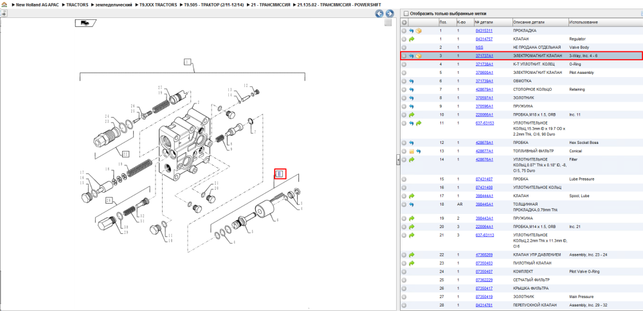The image size is (643, 311).
Task: Open the 'TRACTORS' breadcrumb
Action: [x=77, y=4]
